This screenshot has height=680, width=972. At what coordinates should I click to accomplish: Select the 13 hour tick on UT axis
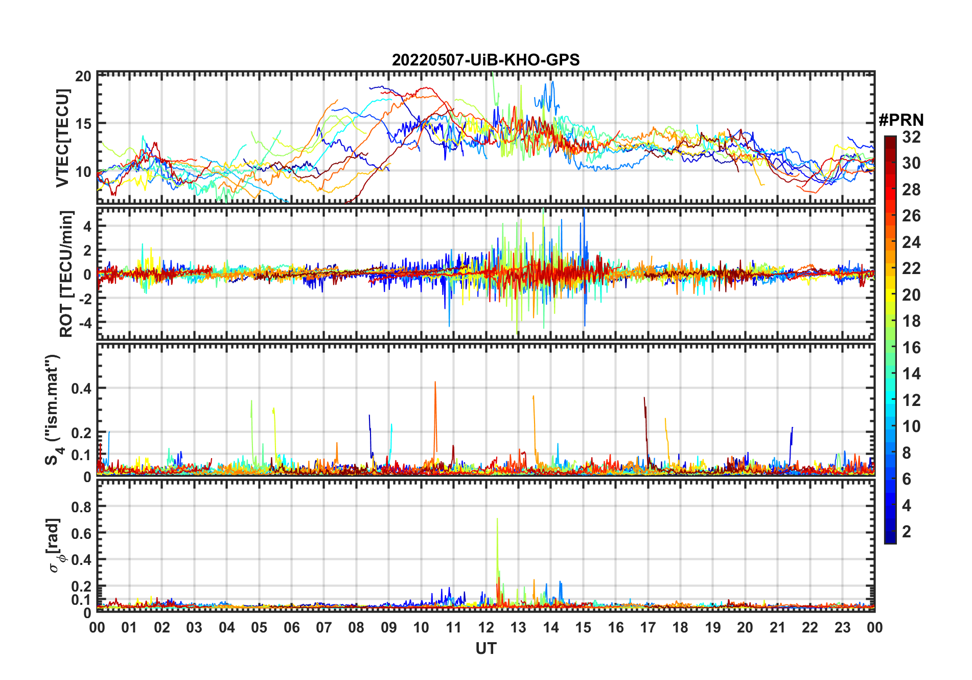[x=518, y=627]
